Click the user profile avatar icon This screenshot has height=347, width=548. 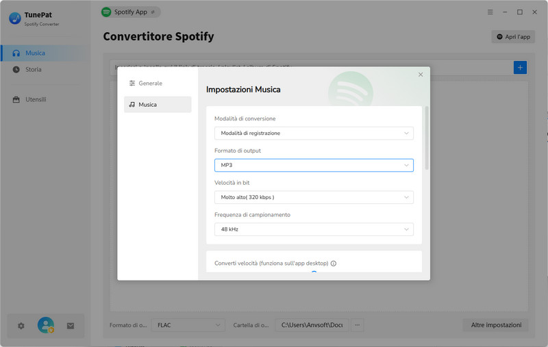[46, 326]
